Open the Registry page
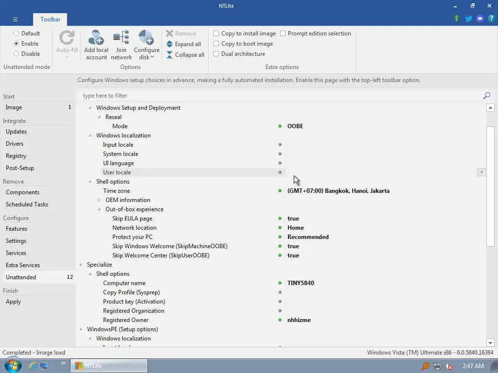 click(x=38, y=156)
